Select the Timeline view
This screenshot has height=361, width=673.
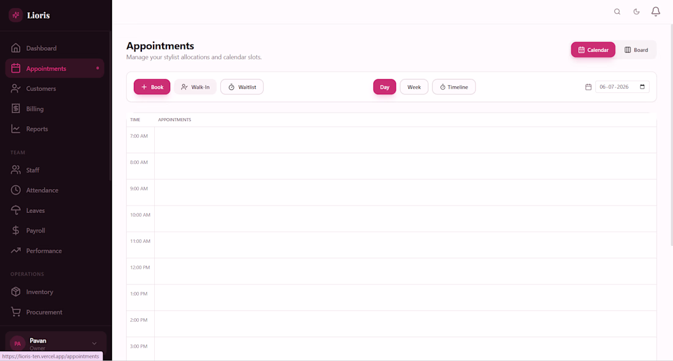click(454, 87)
